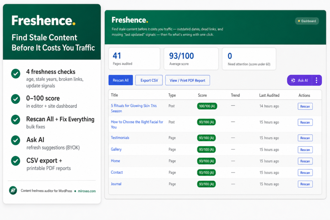
Task: Click the checkmark beside Rescan All + Fix Everything
Action: [x=15, y=120]
